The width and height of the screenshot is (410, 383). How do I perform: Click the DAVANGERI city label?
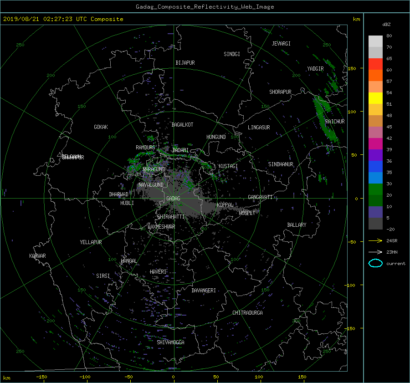[204, 291]
